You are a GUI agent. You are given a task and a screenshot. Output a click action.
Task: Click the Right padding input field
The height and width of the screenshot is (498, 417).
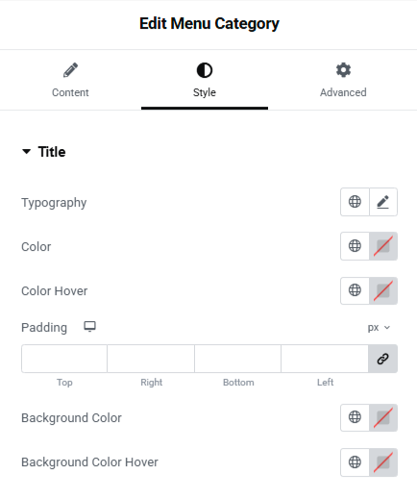(151, 359)
